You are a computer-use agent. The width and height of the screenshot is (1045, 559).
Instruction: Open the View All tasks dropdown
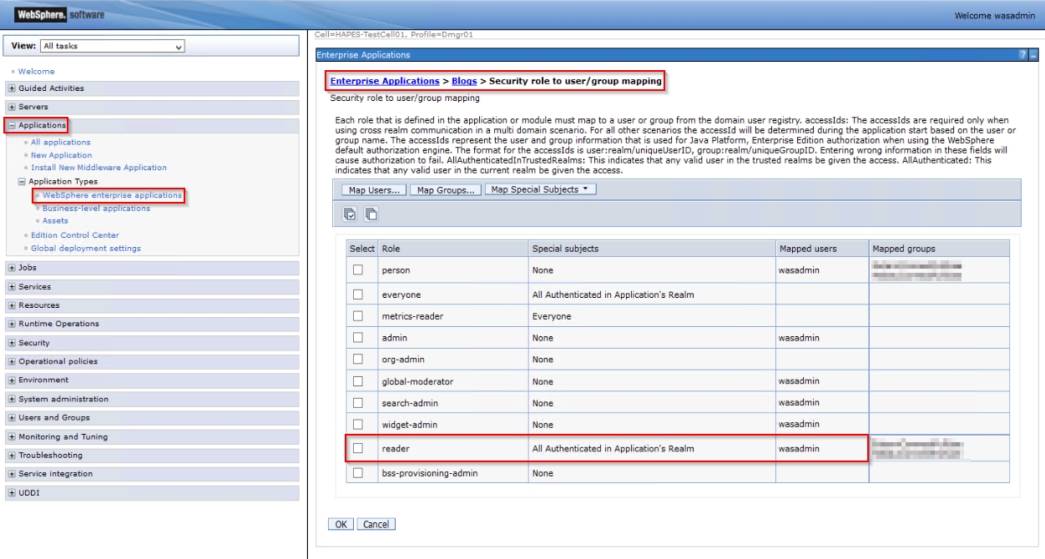coord(112,47)
